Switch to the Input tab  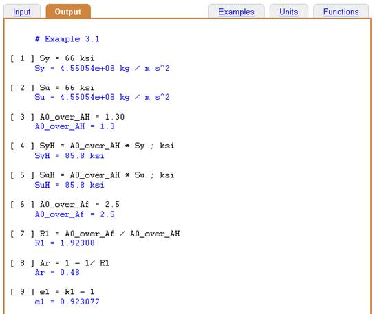click(22, 12)
